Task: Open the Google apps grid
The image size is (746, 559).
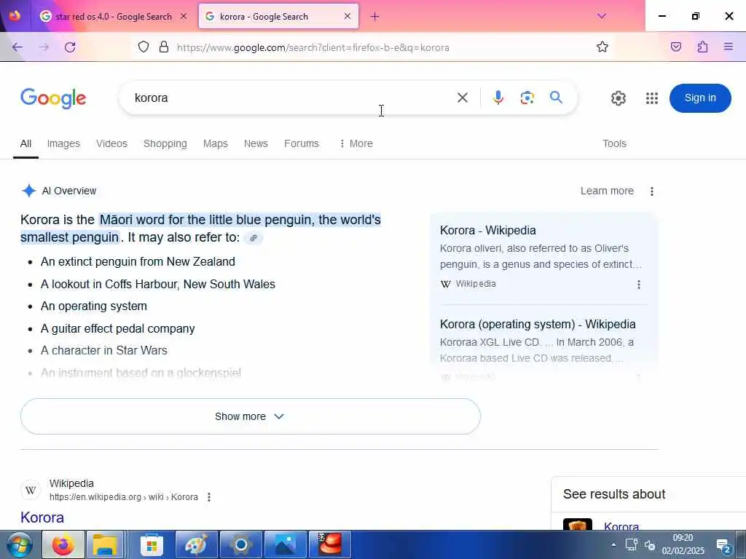Action: tap(652, 98)
